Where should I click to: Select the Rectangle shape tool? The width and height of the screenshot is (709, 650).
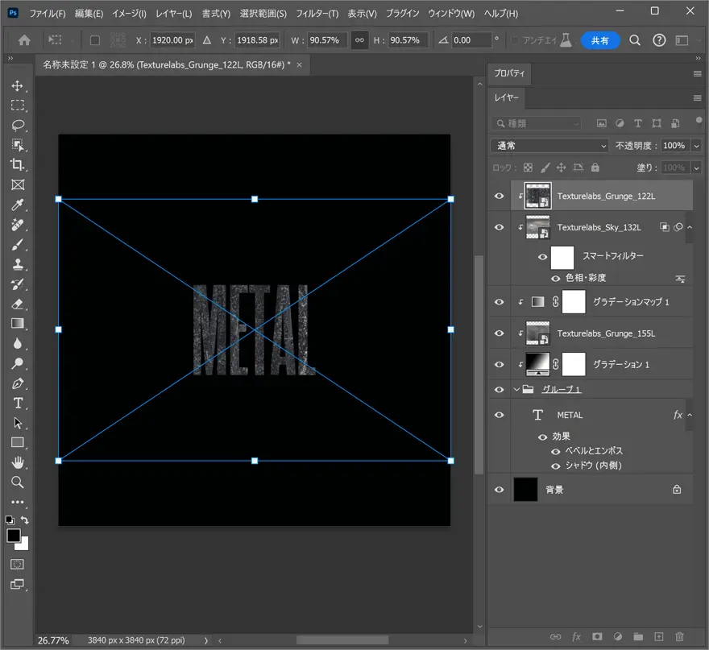point(18,442)
